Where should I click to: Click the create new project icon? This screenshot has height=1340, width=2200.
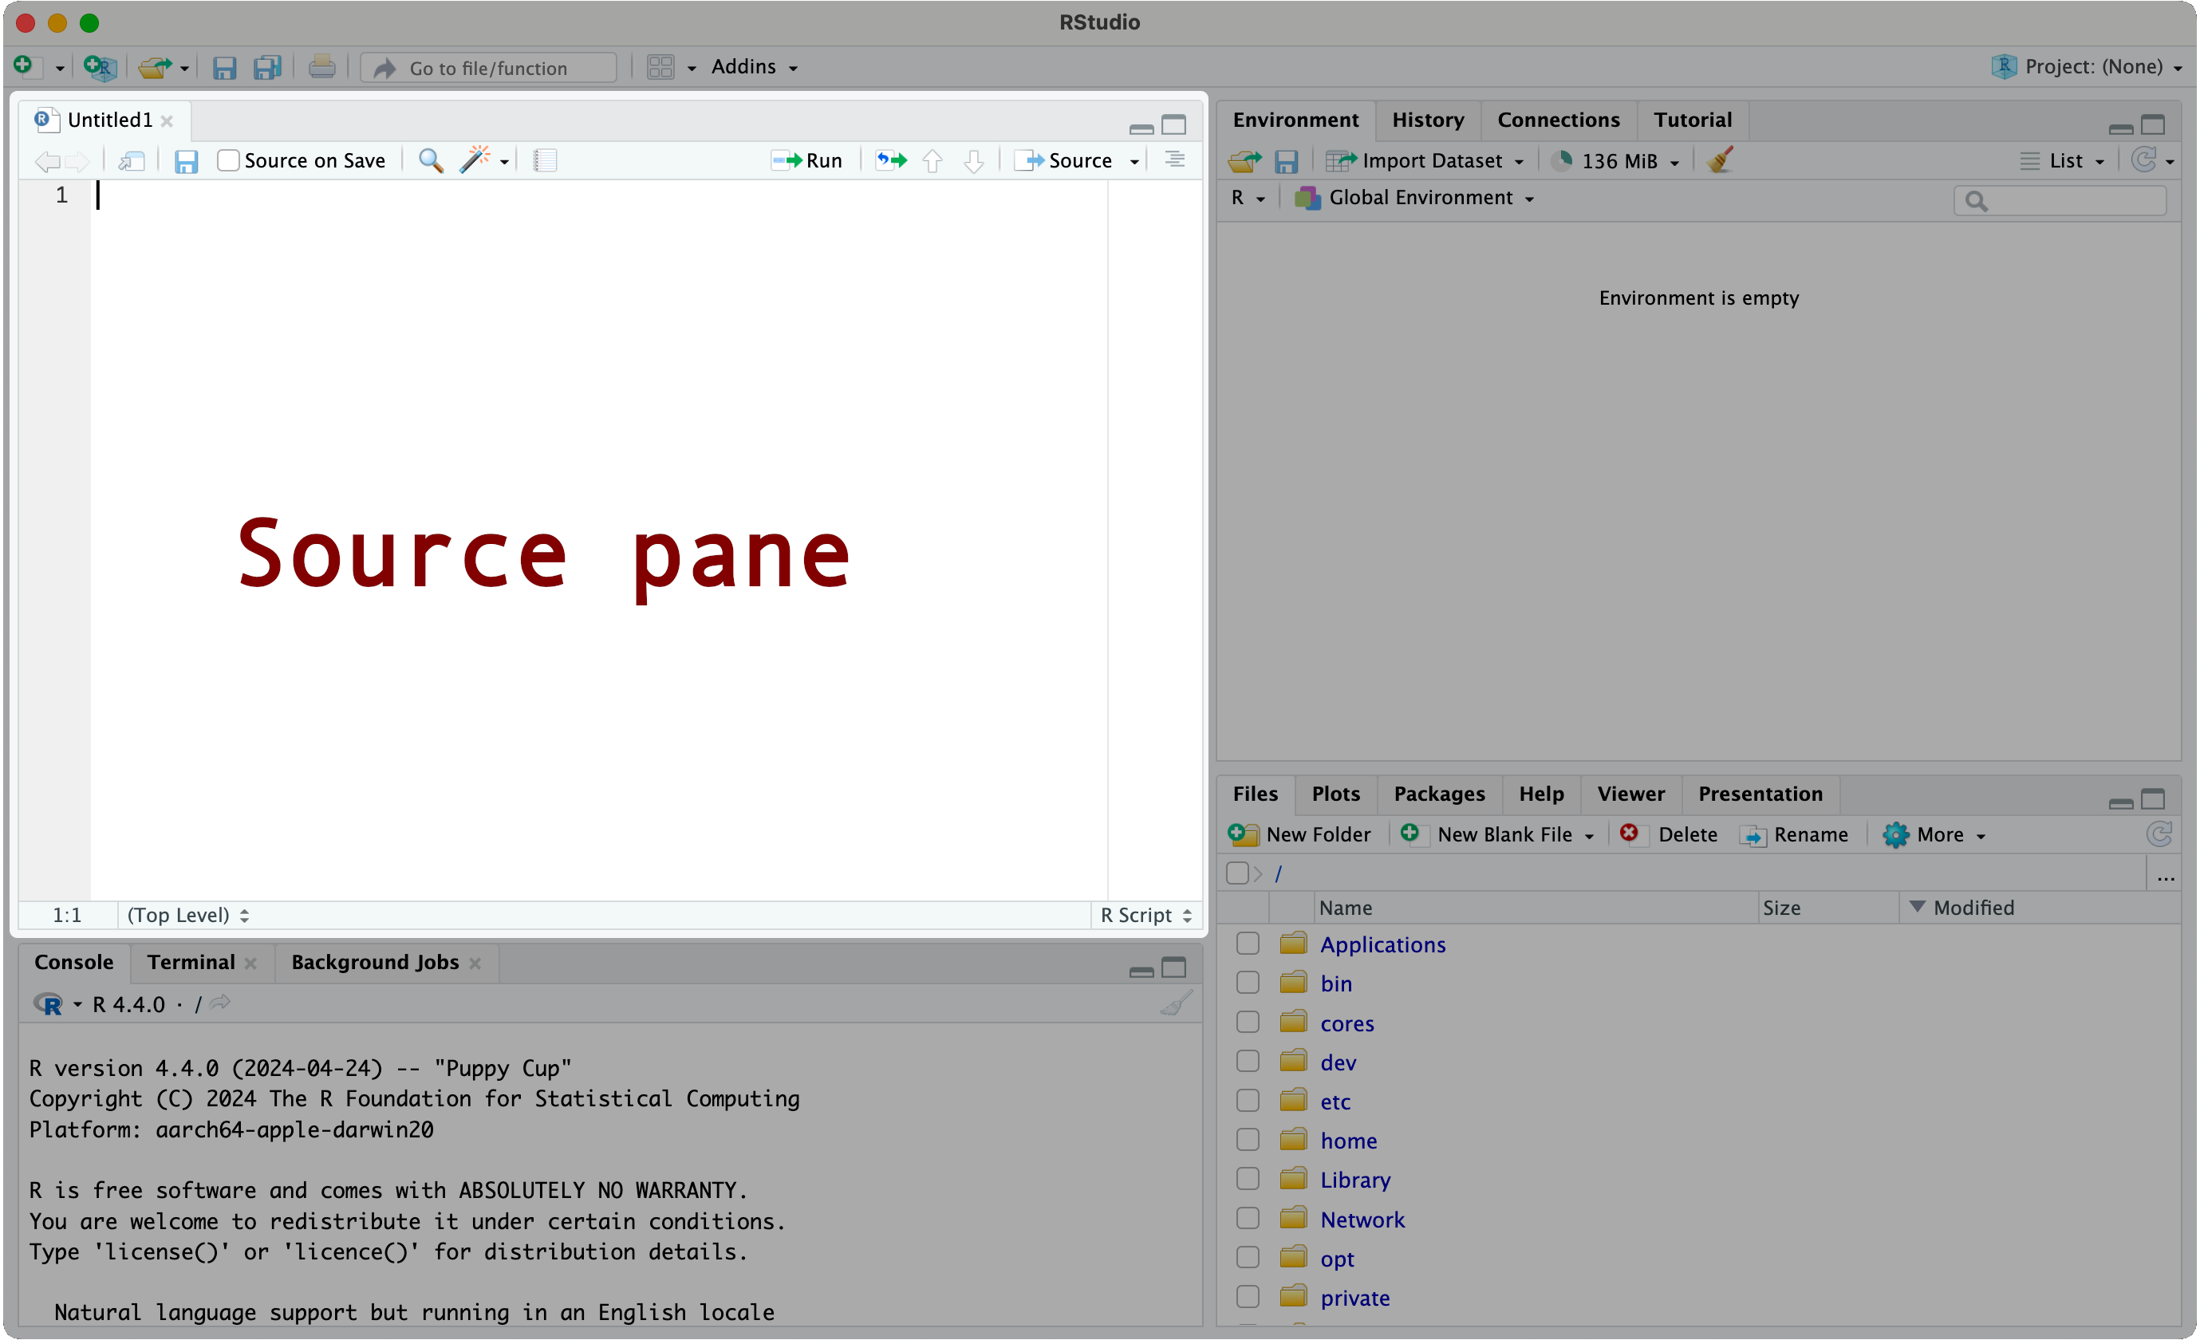[99, 67]
